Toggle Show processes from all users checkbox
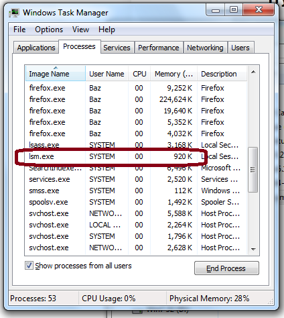Viewport: 284px width, 318px height. [29, 266]
